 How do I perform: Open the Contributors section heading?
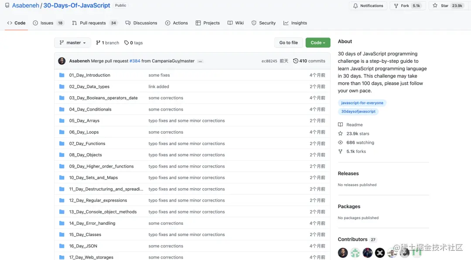(x=353, y=239)
